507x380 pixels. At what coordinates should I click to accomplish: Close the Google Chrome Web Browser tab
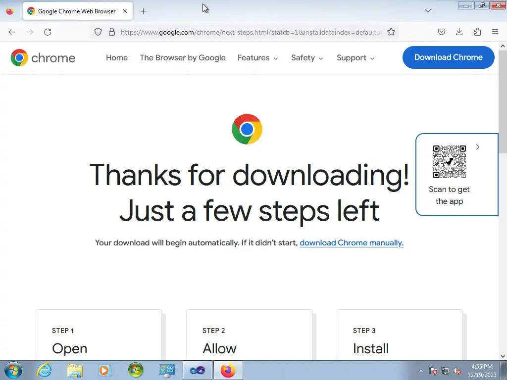pos(125,11)
